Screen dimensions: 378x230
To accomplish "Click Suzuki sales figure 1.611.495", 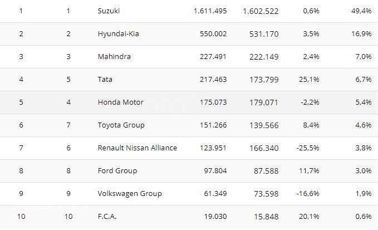I will [x=210, y=11].
